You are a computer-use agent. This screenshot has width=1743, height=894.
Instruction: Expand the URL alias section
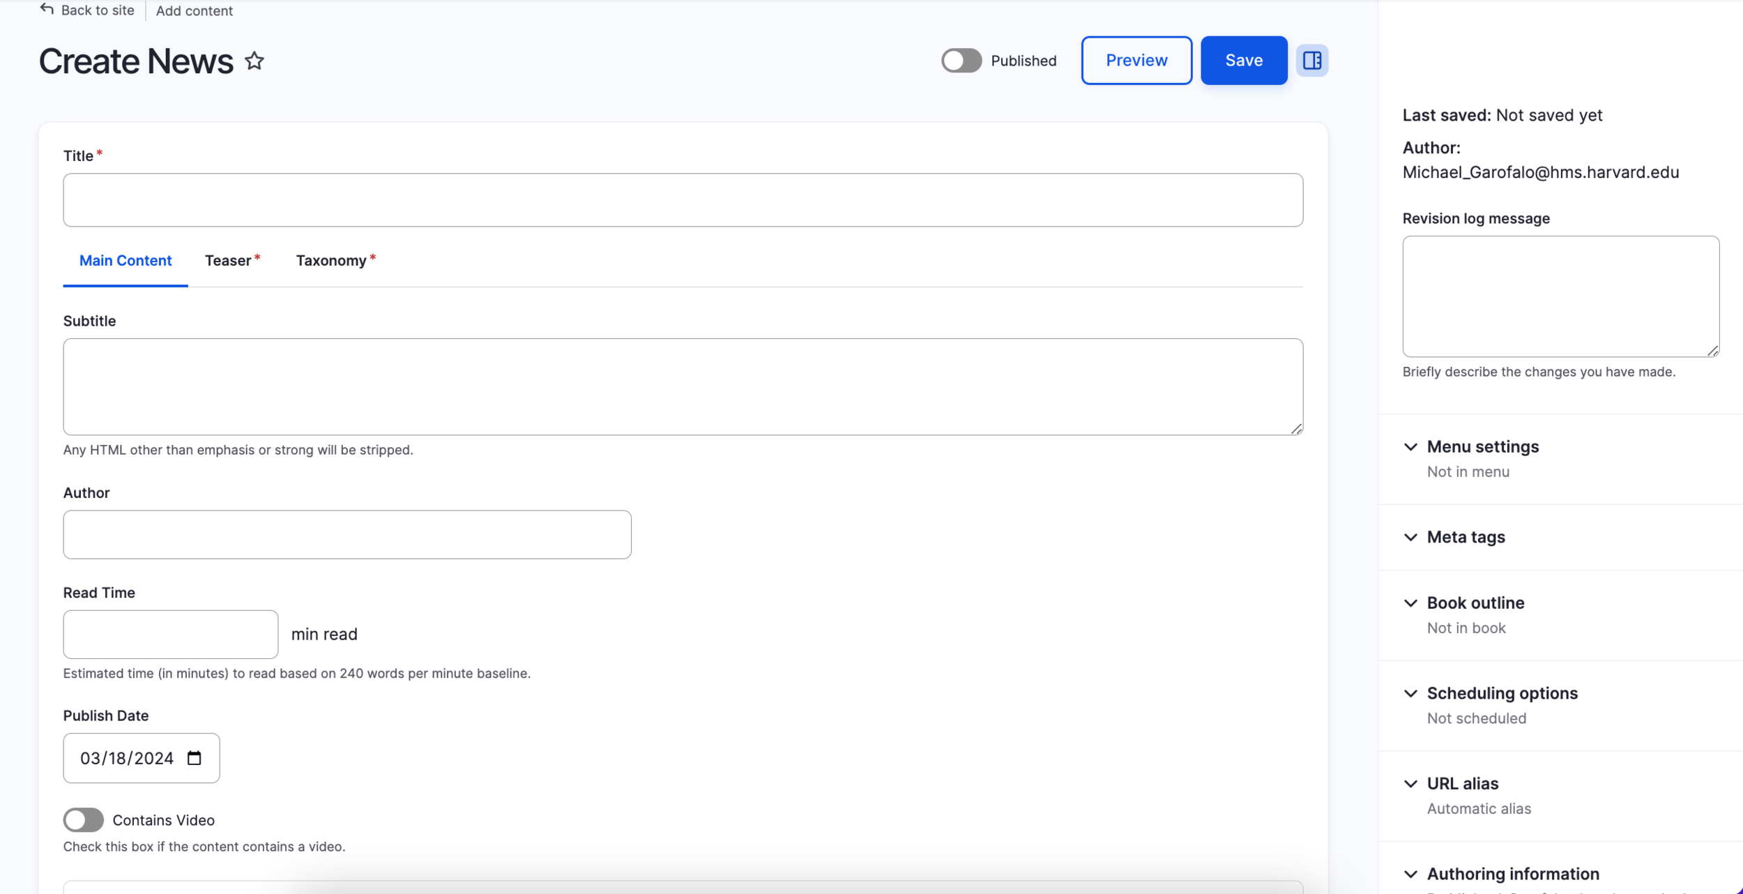coord(1462,784)
